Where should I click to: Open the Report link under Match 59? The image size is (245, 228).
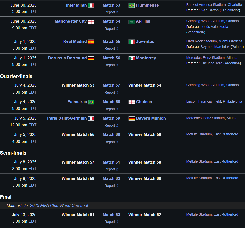pyautogui.click(x=111, y=126)
